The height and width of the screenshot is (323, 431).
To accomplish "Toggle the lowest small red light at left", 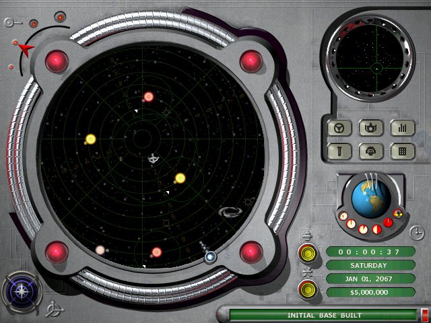I will pos(11,67).
